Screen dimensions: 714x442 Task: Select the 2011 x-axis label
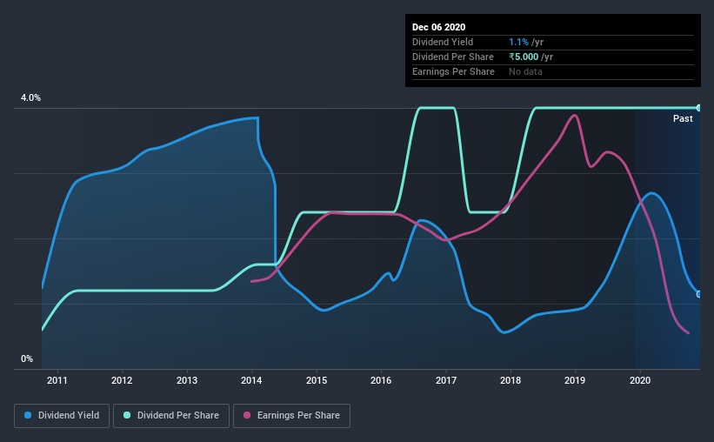point(57,380)
